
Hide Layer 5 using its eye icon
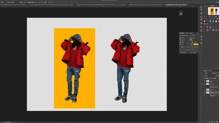(205, 81)
